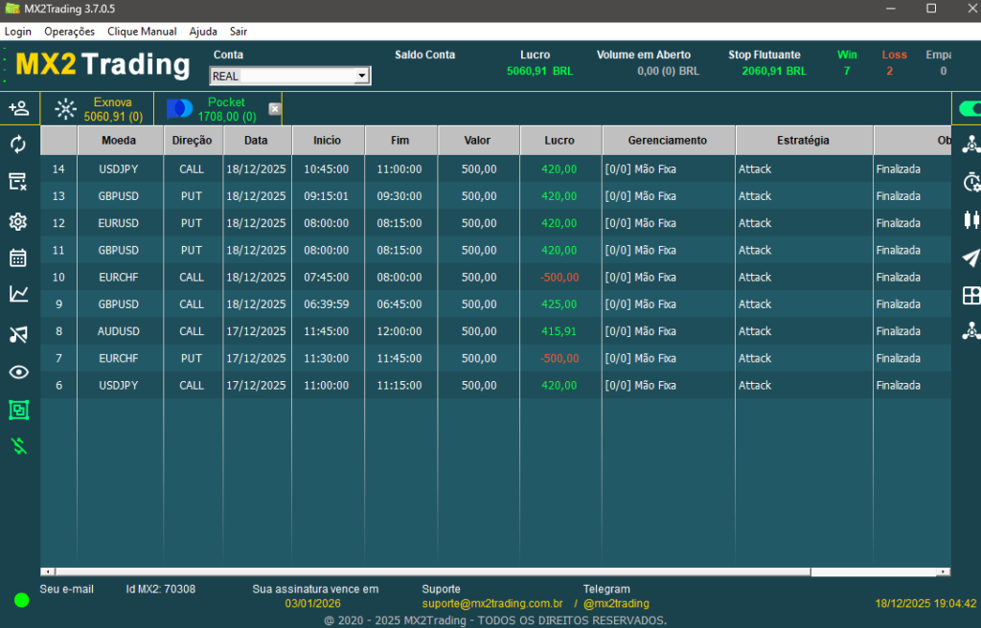Screen dimensions: 981x628
Task: Open the Clique Manual menu
Action: 142,32
